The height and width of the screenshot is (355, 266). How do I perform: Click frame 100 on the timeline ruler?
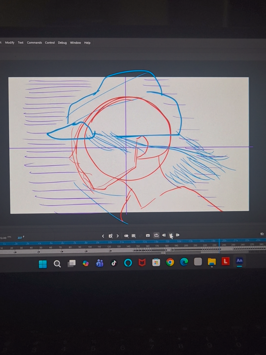click(x=90, y=247)
